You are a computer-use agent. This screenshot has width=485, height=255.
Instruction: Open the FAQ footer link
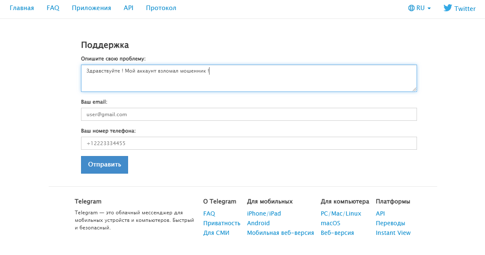(x=209, y=213)
